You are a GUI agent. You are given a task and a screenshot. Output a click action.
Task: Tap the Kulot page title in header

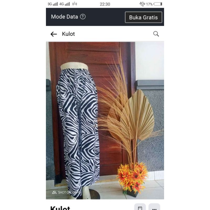coord(68,34)
